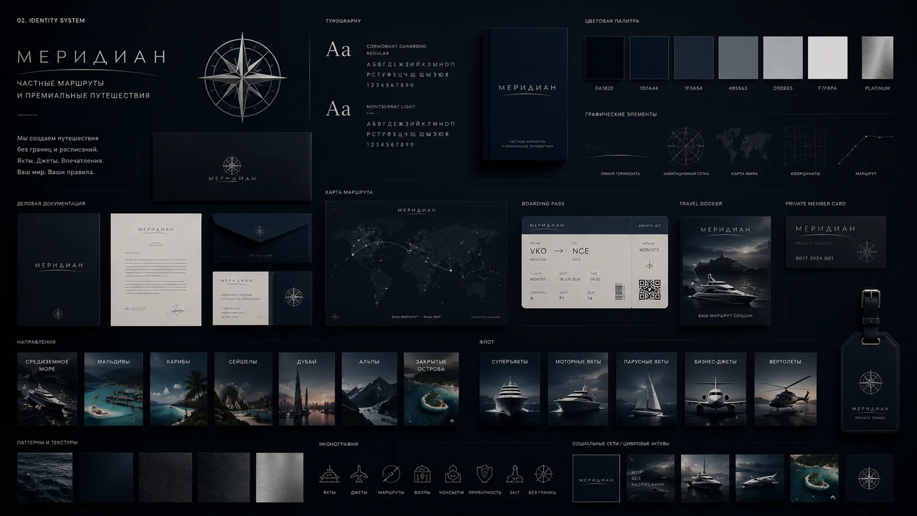This screenshot has height=516, width=917.
Task: Select the Вертолеты fleet card
Action: [785, 389]
